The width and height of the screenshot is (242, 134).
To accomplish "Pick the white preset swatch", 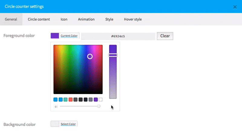I will [101, 100].
